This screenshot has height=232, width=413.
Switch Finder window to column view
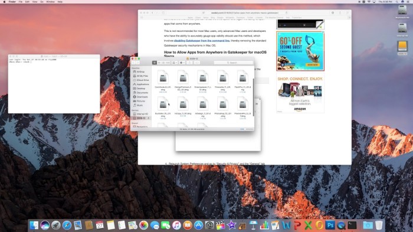[x=163, y=63]
